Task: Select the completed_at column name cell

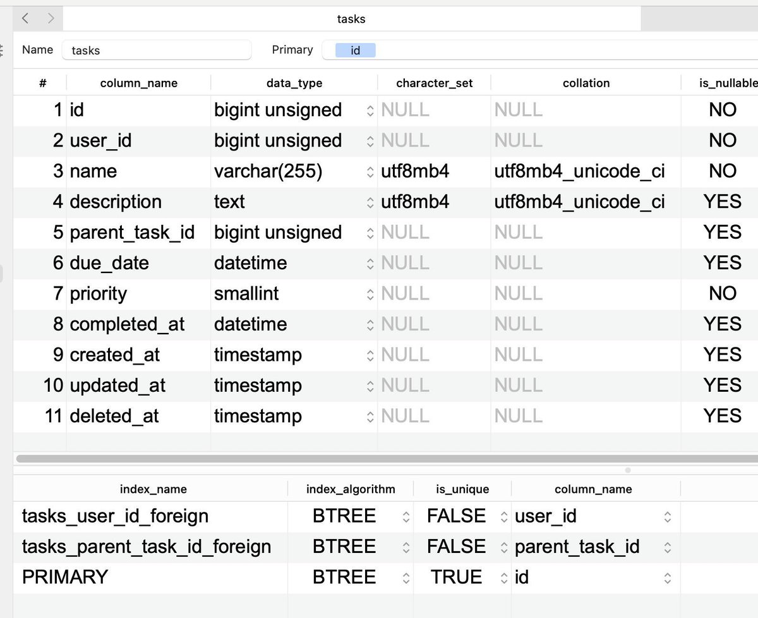Action: [x=138, y=324]
